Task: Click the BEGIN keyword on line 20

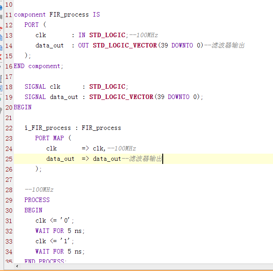Action: [x=23, y=107]
